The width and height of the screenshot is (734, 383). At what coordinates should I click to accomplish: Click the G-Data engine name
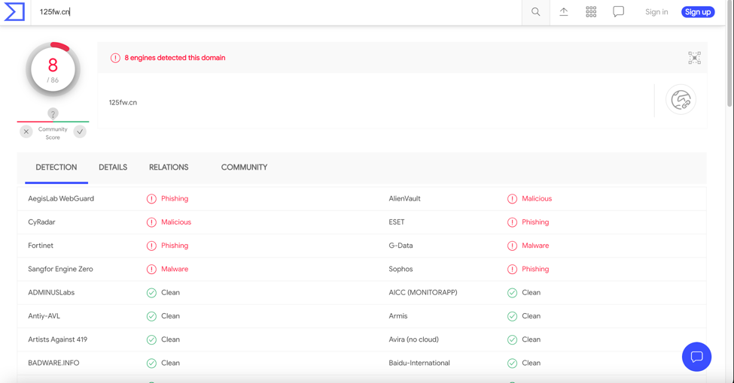point(401,246)
